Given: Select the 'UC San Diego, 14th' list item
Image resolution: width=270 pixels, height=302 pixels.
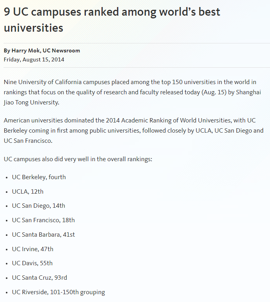Looking at the screenshot, I should click(38, 205).
